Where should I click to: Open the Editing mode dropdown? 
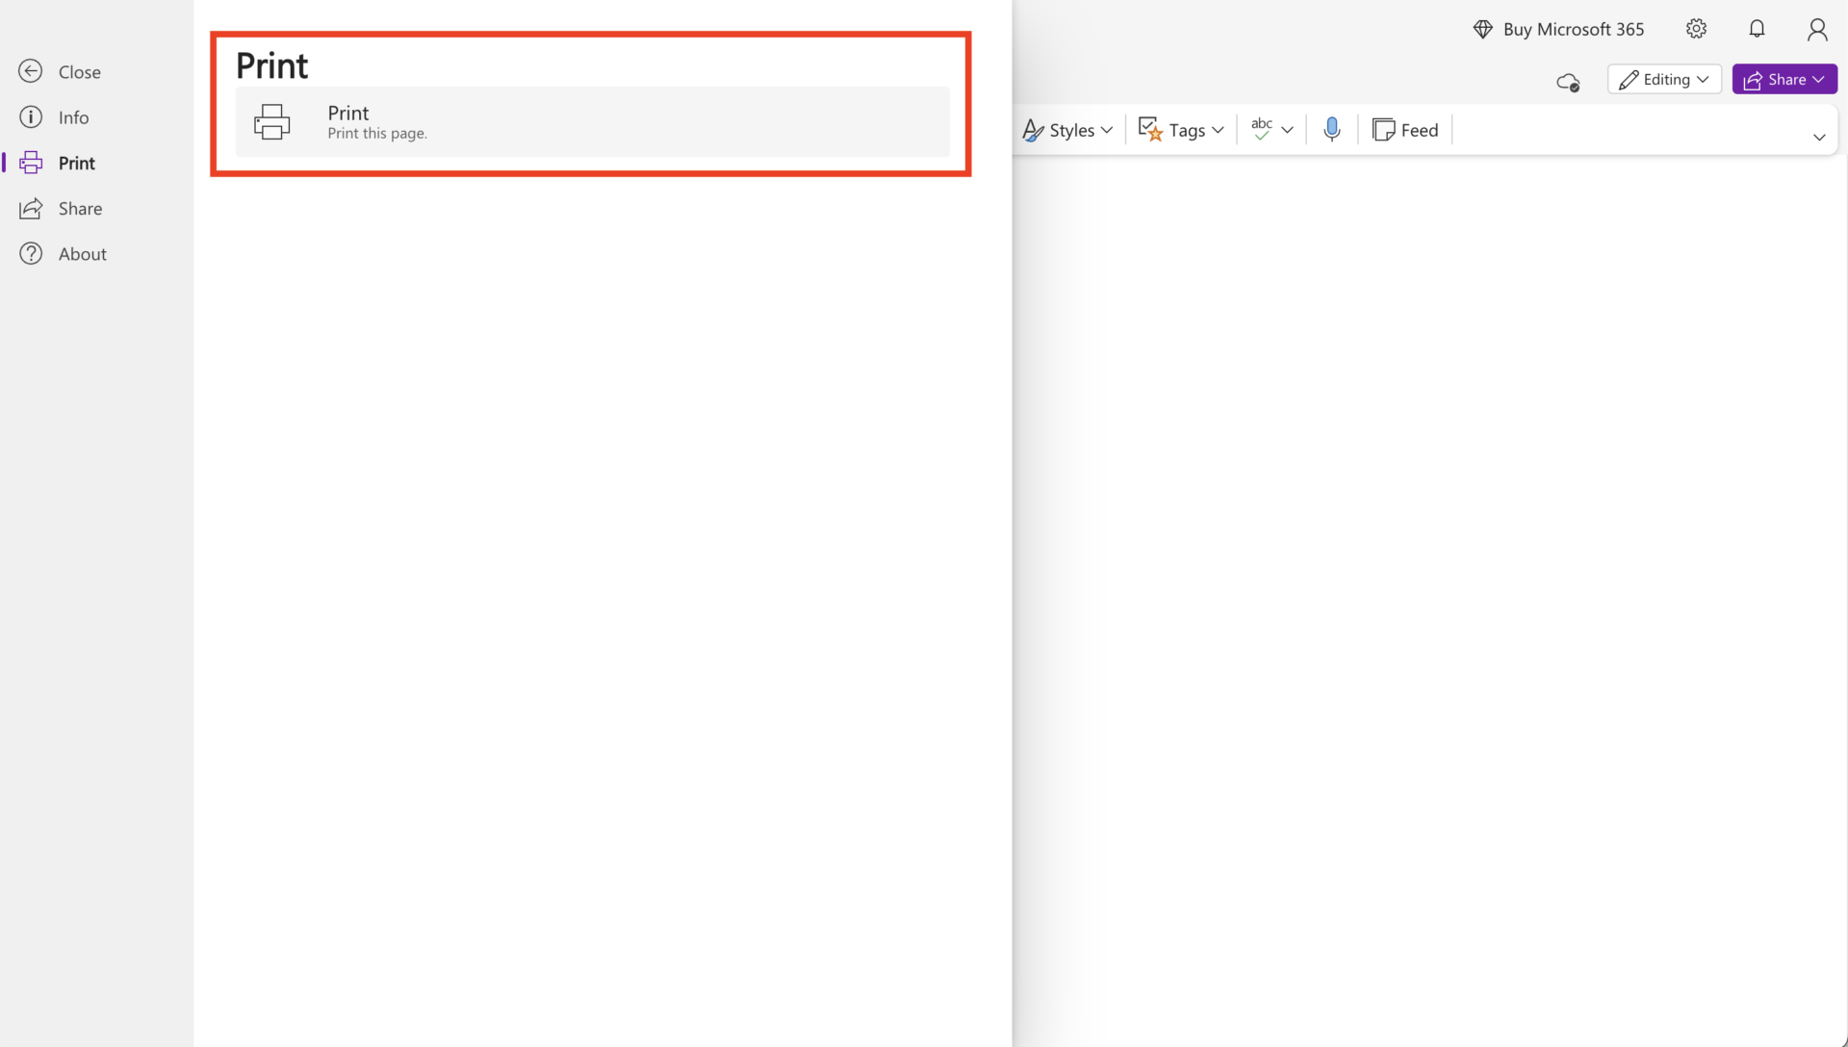1665,79
